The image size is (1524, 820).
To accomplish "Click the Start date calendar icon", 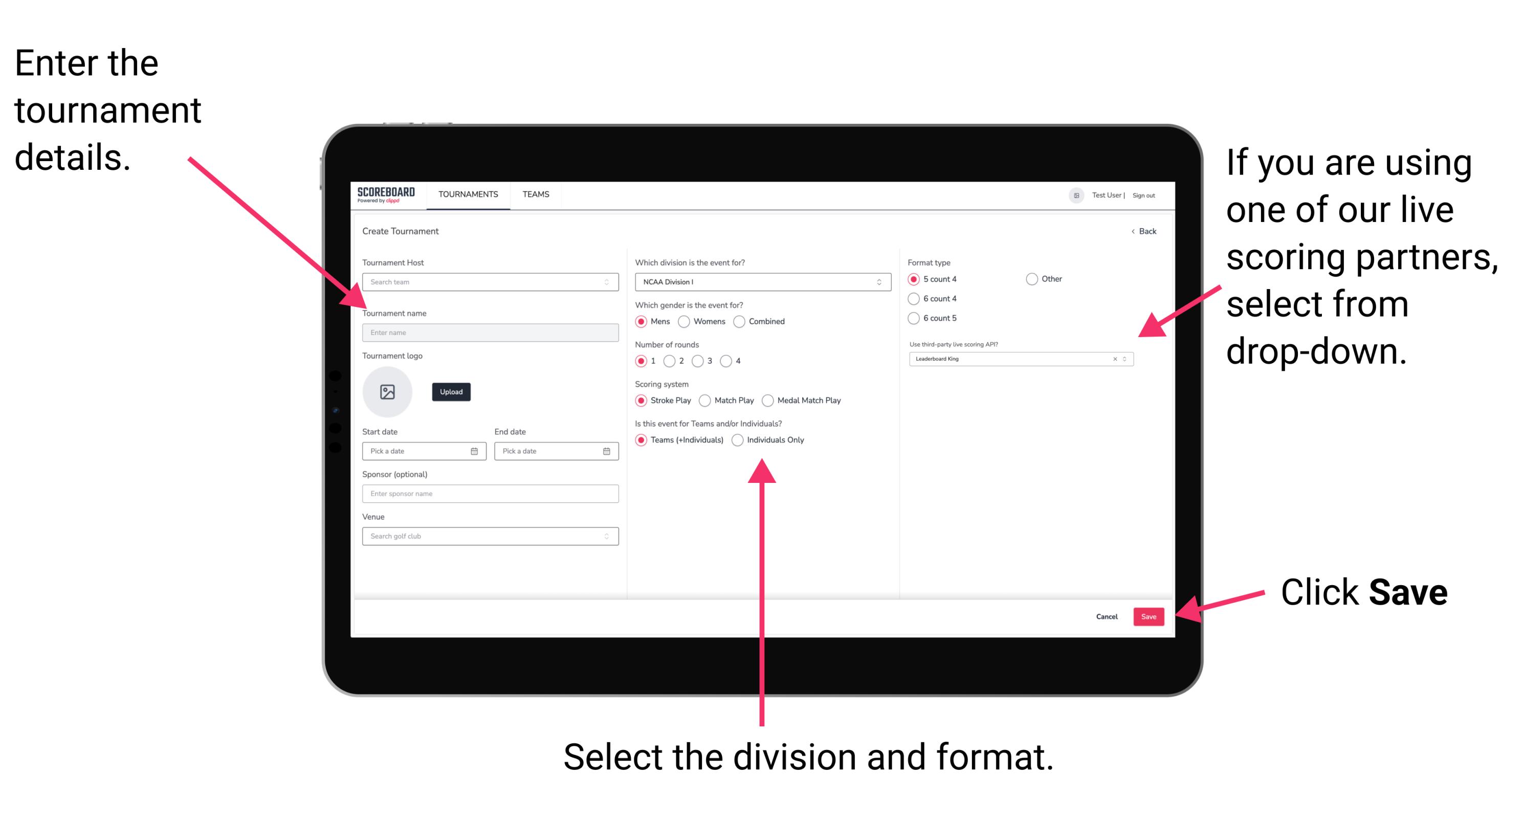I will coord(474,451).
